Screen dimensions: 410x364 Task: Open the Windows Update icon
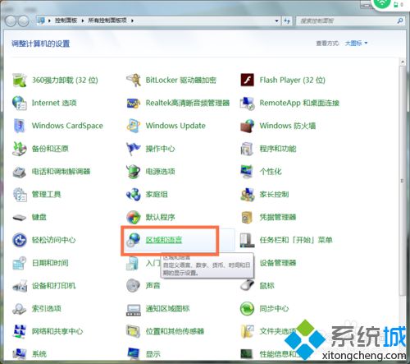[134, 126]
